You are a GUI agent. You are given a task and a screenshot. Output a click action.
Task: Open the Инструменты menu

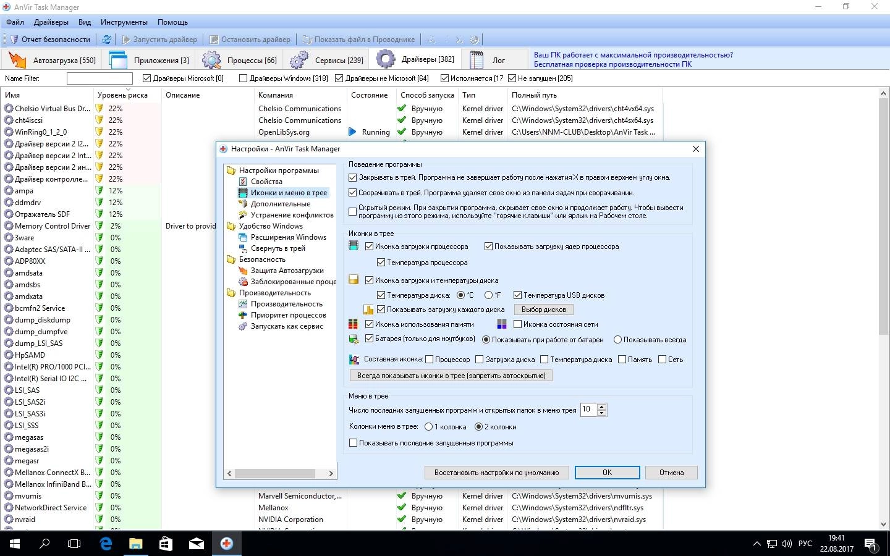click(x=124, y=22)
